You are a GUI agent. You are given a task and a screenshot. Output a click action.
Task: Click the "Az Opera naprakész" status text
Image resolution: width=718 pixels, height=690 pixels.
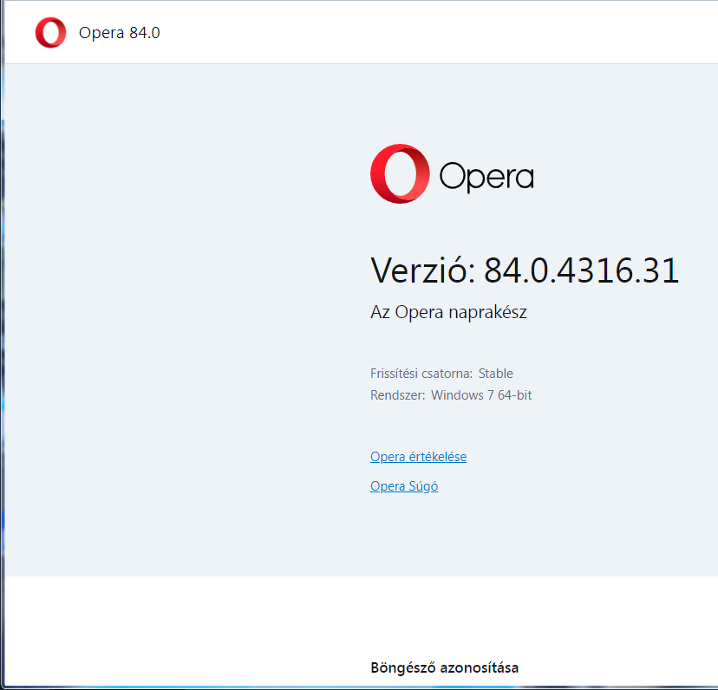tap(448, 312)
